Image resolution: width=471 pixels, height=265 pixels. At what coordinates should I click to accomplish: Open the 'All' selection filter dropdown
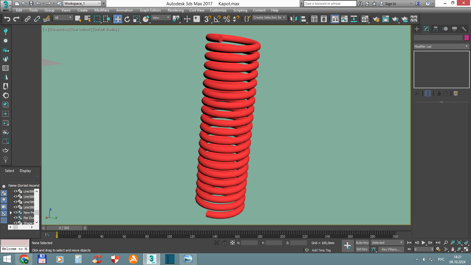[x=63, y=18]
